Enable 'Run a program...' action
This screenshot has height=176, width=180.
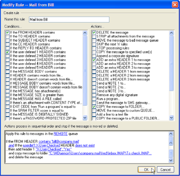click(x=94, y=99)
